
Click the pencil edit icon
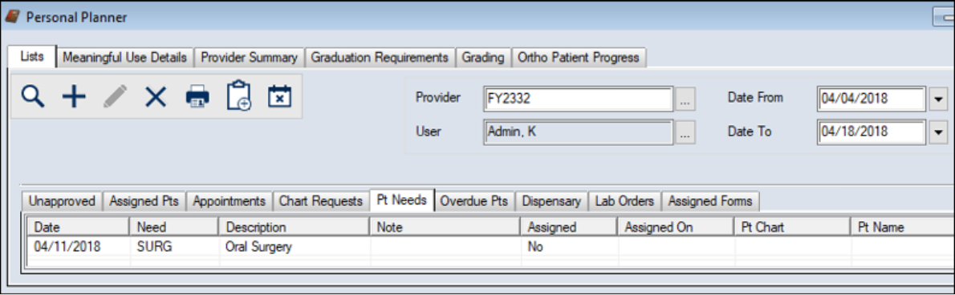pos(115,97)
